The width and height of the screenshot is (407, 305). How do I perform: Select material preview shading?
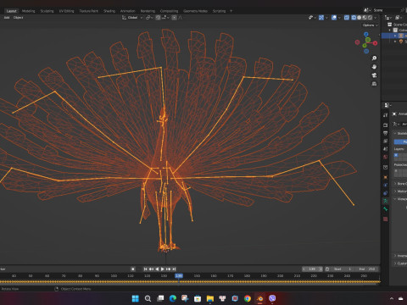[x=365, y=18]
